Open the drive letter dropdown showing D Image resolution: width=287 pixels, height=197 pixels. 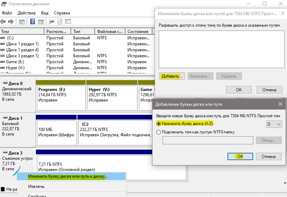pos(274,124)
